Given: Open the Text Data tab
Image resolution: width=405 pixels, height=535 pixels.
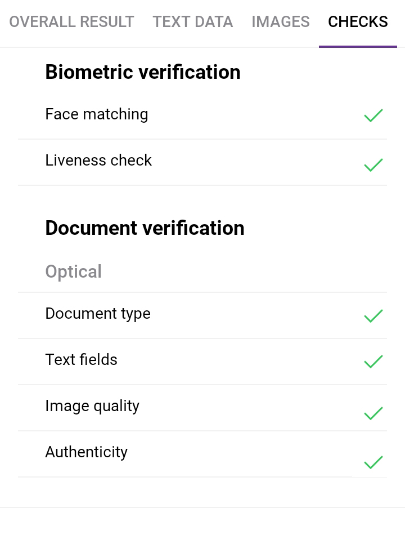Looking at the screenshot, I should 192,22.
